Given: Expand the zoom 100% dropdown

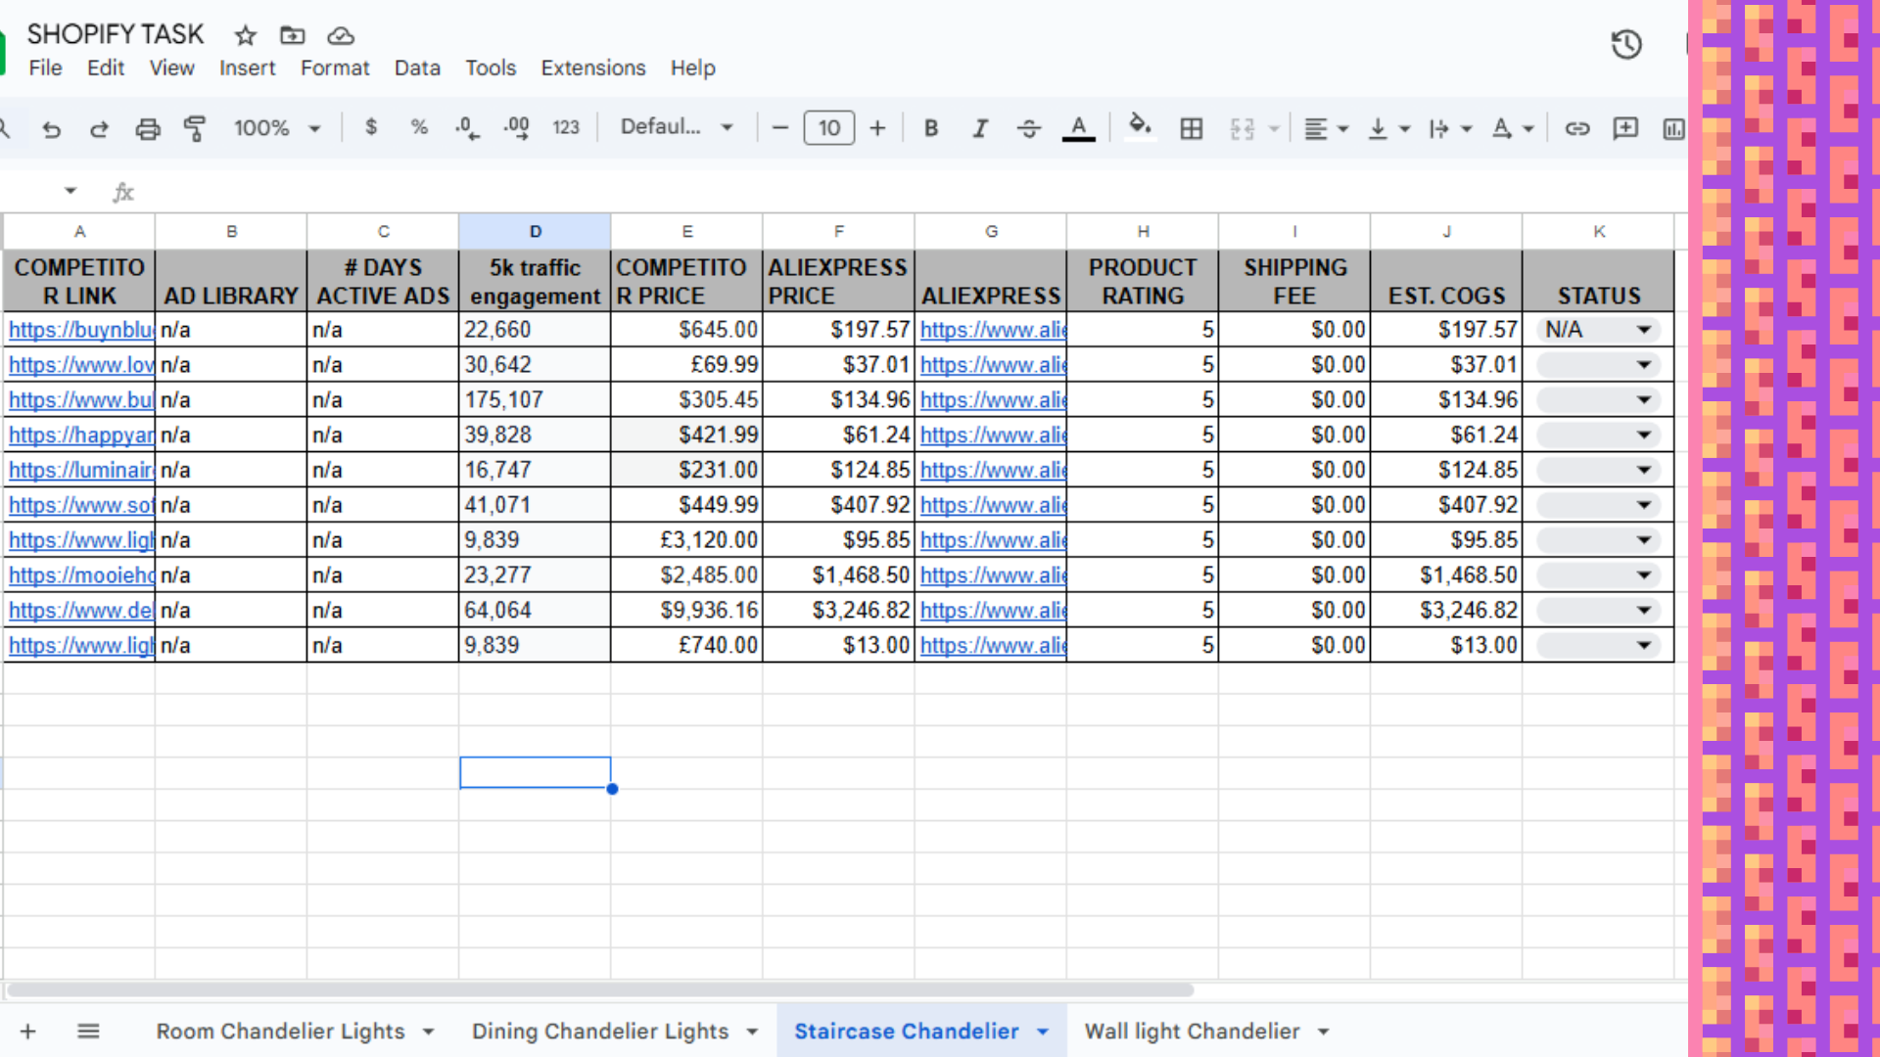Looking at the screenshot, I should pos(277,128).
